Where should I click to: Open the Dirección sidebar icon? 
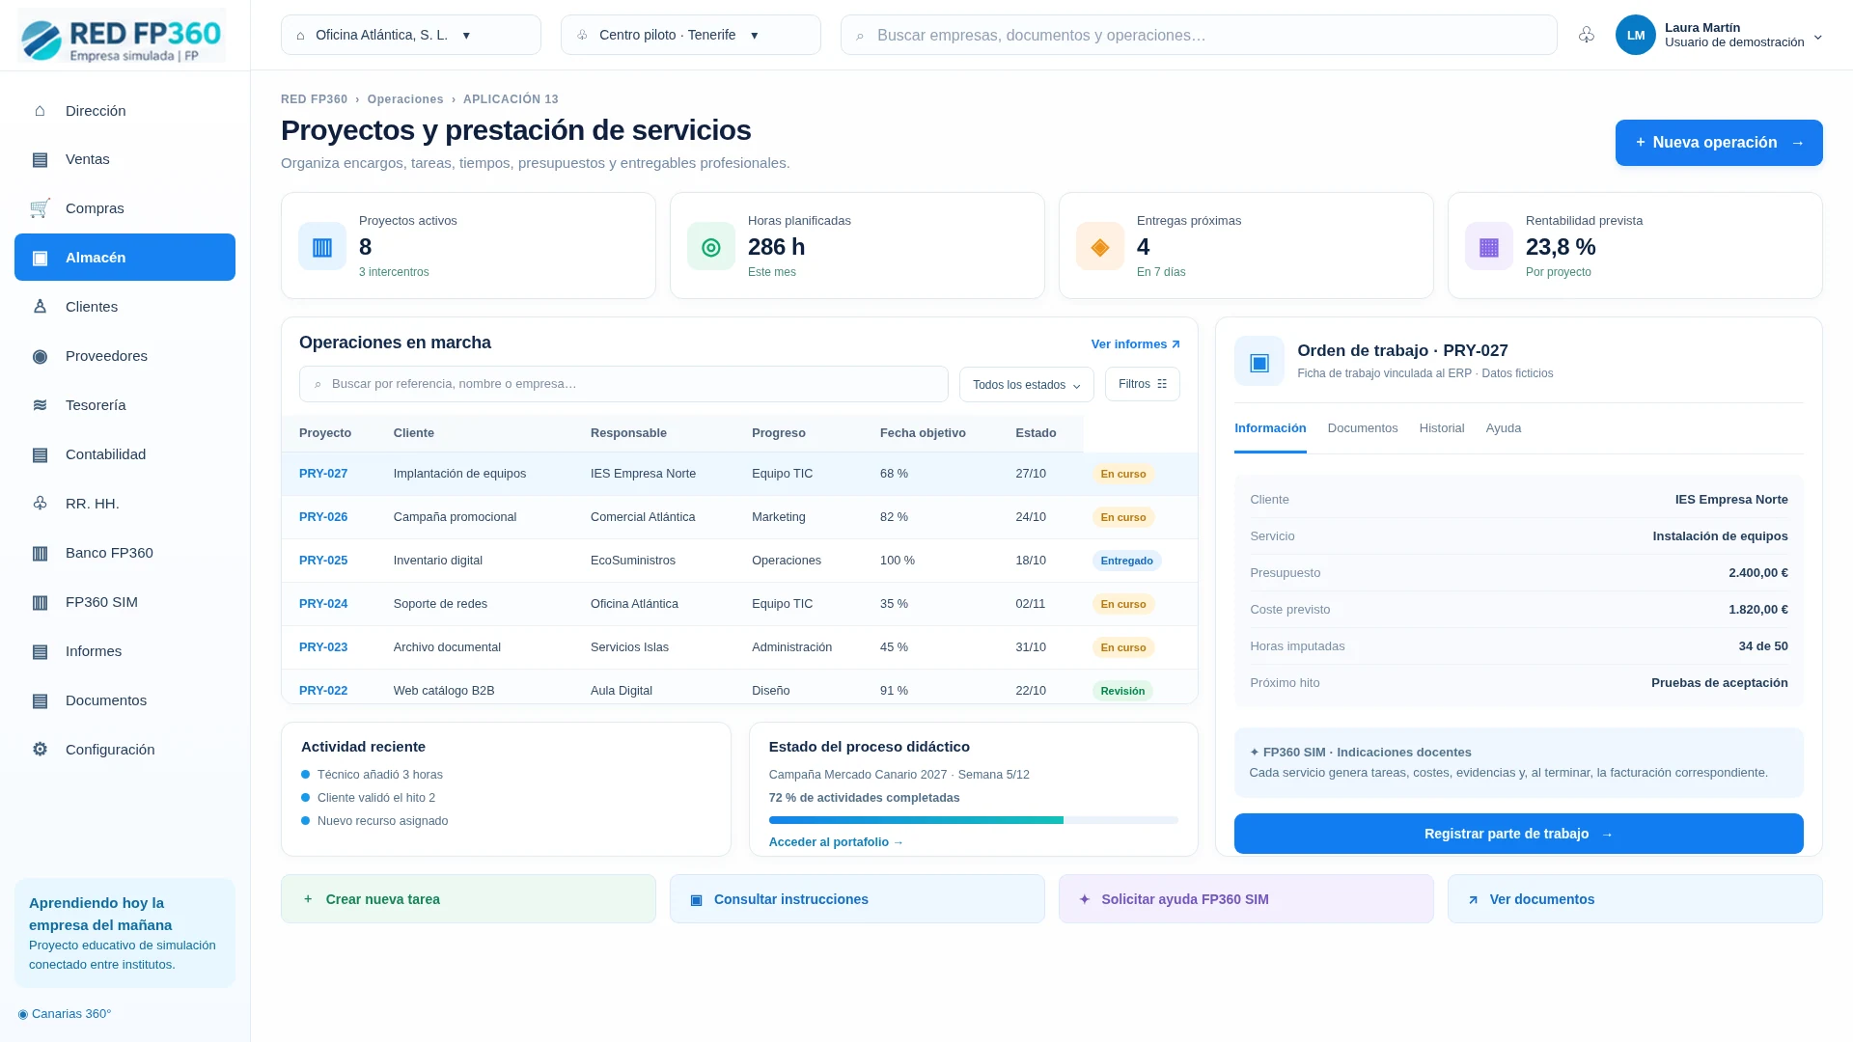tap(40, 111)
